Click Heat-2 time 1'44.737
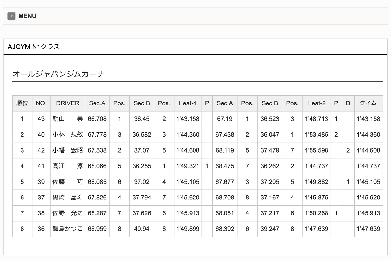This screenshot has height=260, width=391. pyautogui.click(x=316, y=166)
